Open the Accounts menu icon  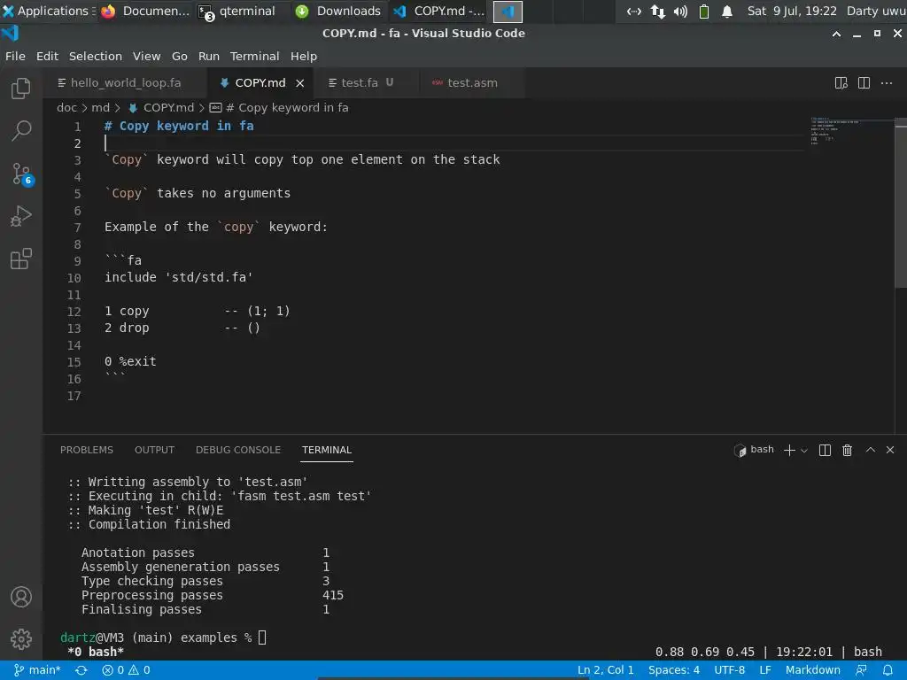tap(21, 597)
